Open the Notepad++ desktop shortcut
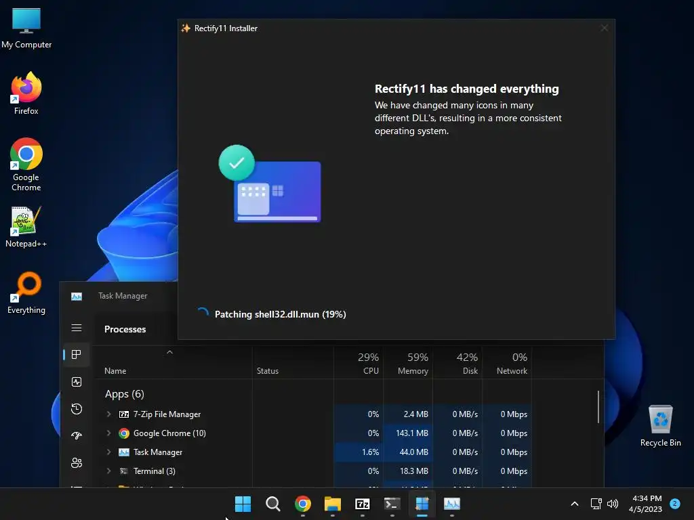 coord(26,226)
